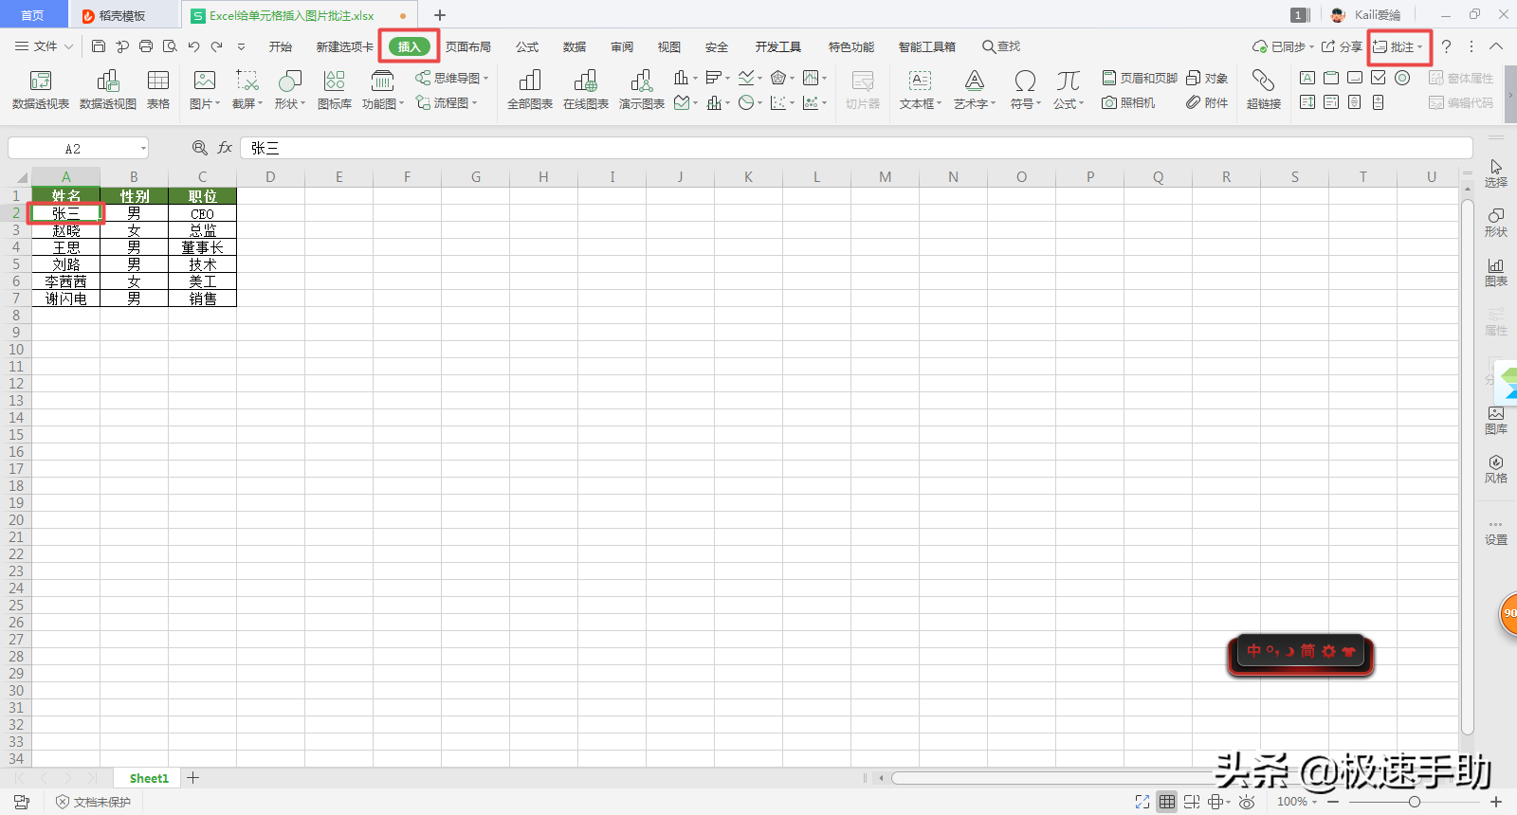This screenshot has width=1517, height=815.
Task: Open the 图库 gallery in sidebar
Action: click(1495, 420)
